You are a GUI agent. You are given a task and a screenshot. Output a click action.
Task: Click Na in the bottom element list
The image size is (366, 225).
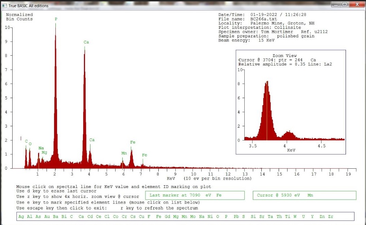point(202,217)
